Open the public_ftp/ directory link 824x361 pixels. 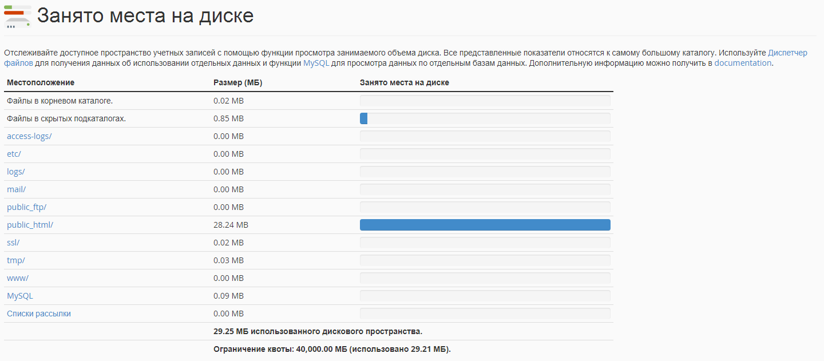click(x=26, y=207)
